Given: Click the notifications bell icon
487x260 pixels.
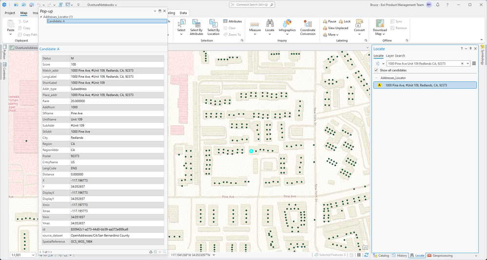Looking at the screenshot, I should 438,5.
